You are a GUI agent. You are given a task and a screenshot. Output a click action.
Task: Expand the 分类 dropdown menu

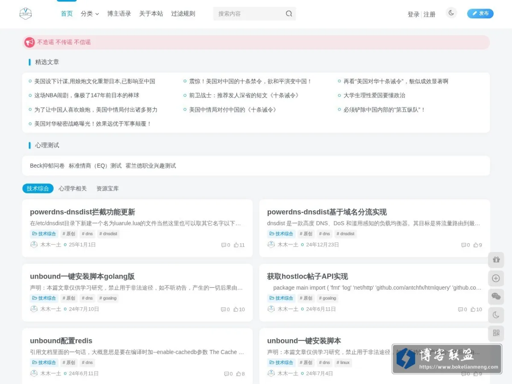pos(90,14)
